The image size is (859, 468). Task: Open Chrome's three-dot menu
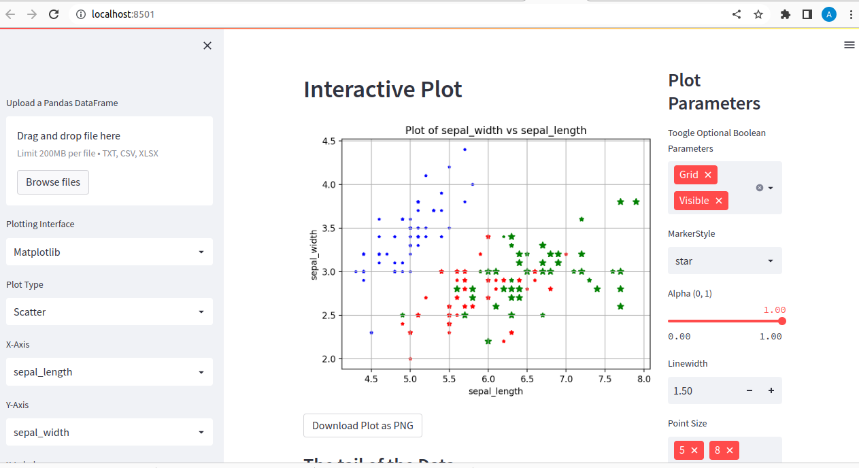coord(852,14)
